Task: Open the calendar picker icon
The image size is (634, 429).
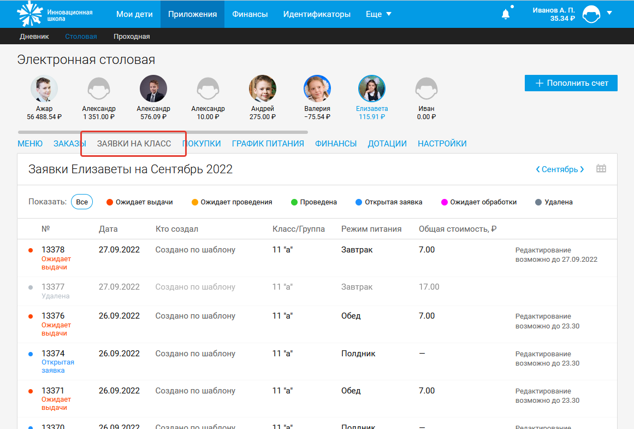Action: pyautogui.click(x=601, y=168)
